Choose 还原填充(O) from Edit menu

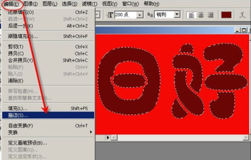48,12
